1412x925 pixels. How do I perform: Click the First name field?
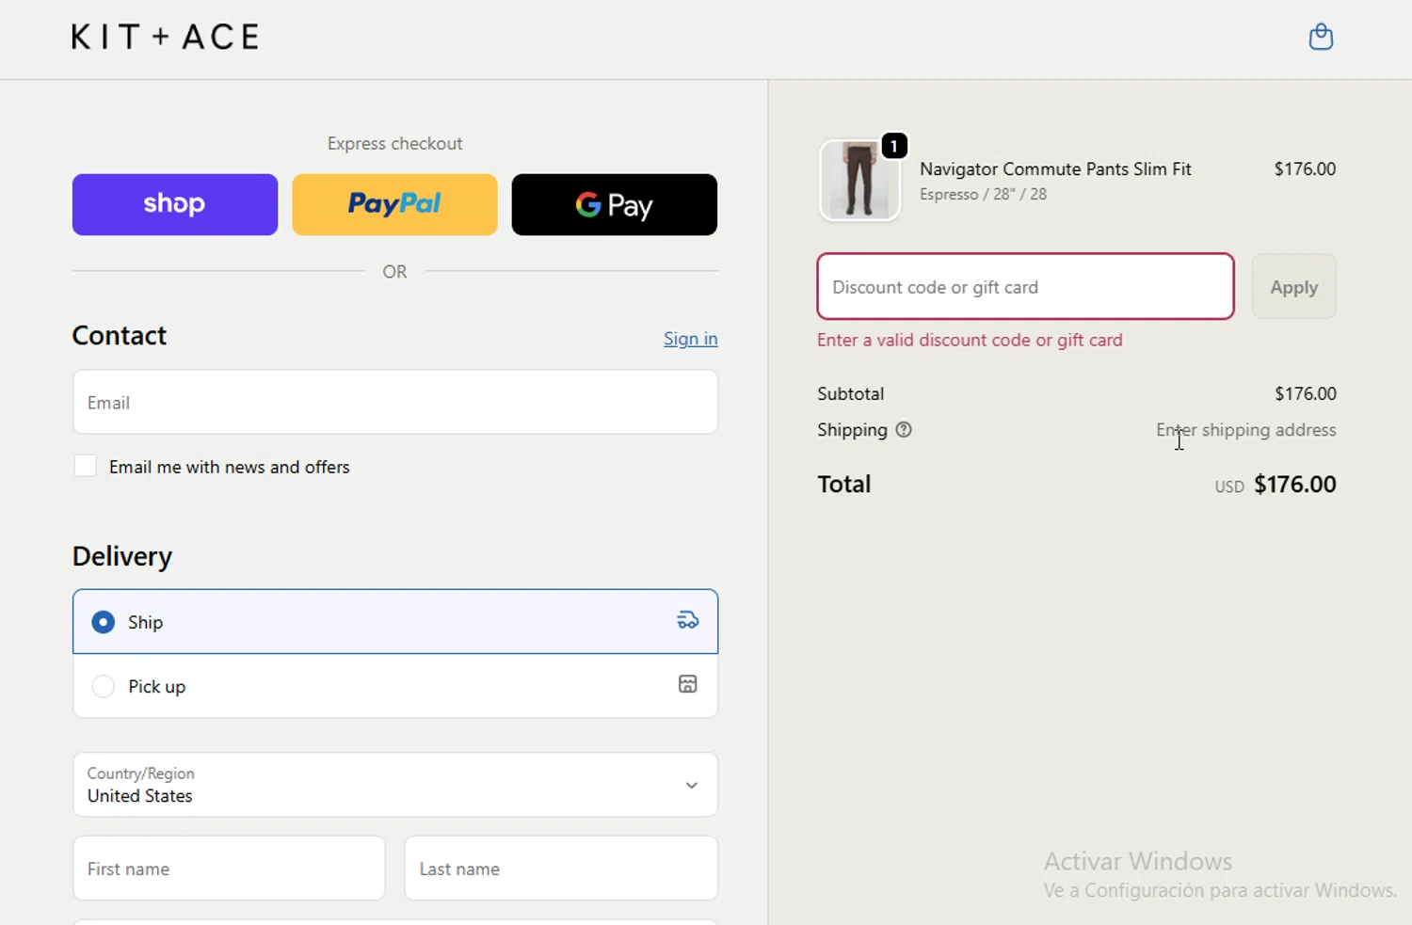[229, 869]
